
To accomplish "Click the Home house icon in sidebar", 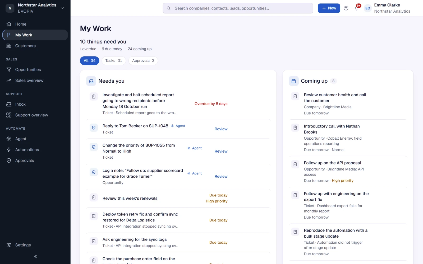I will (9, 24).
